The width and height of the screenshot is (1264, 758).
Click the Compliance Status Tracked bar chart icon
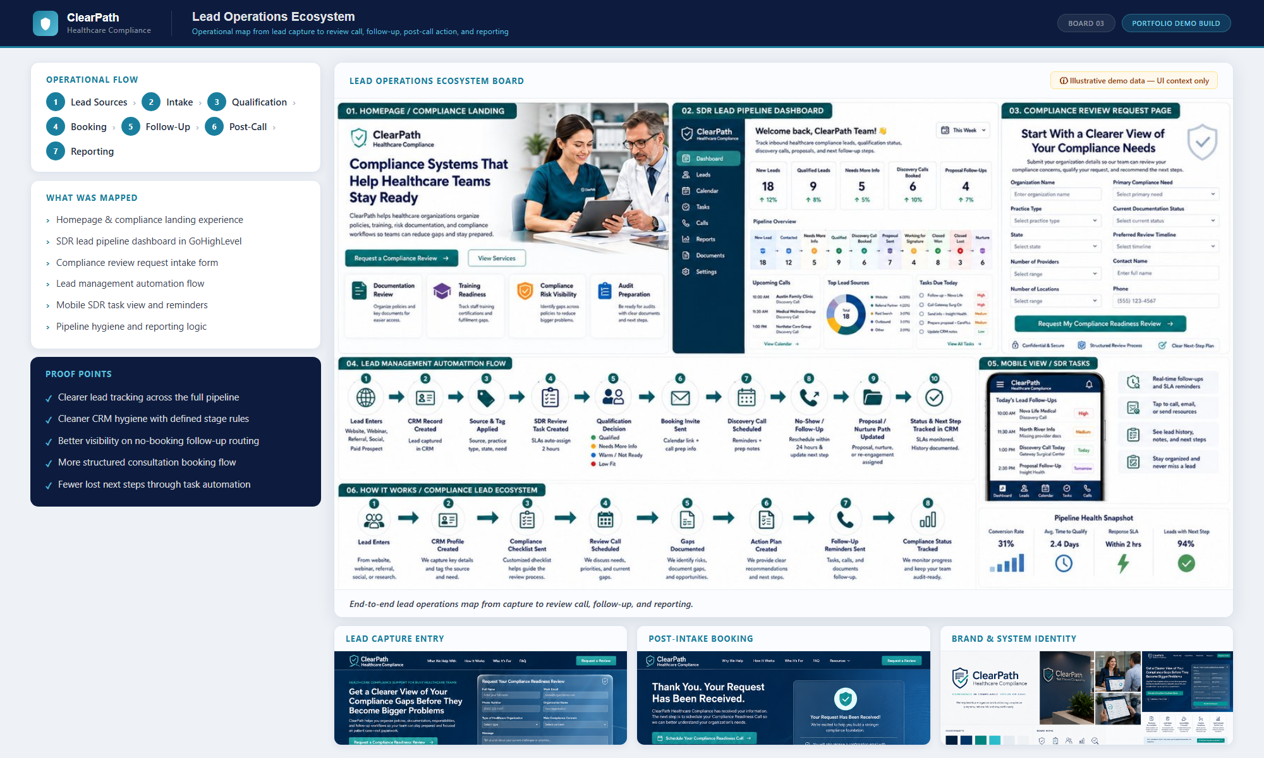coord(927,520)
